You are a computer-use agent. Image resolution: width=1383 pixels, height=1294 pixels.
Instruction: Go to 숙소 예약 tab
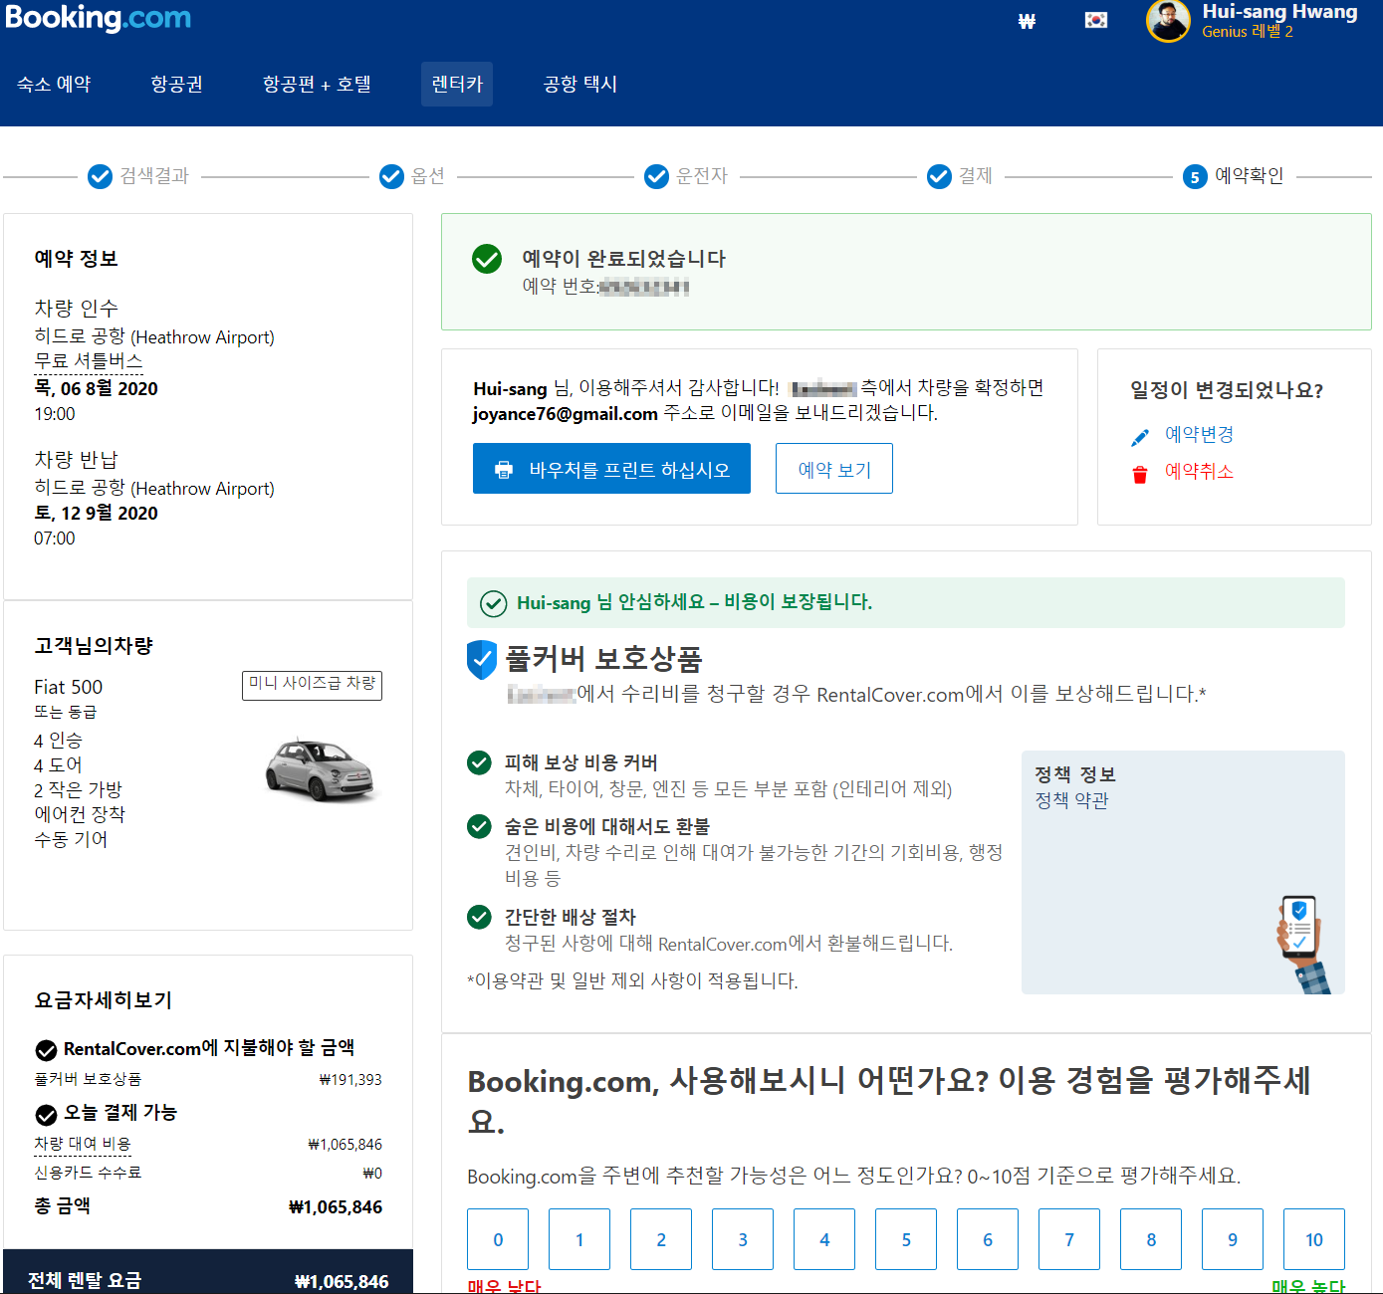(x=54, y=84)
